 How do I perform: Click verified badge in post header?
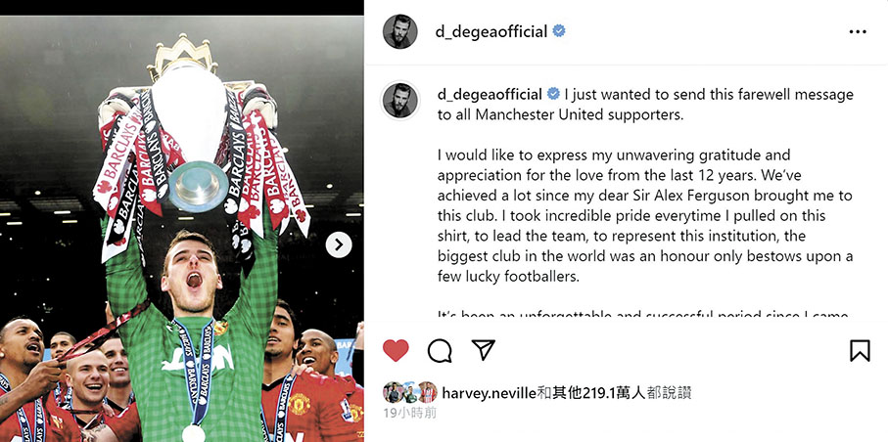click(x=558, y=31)
